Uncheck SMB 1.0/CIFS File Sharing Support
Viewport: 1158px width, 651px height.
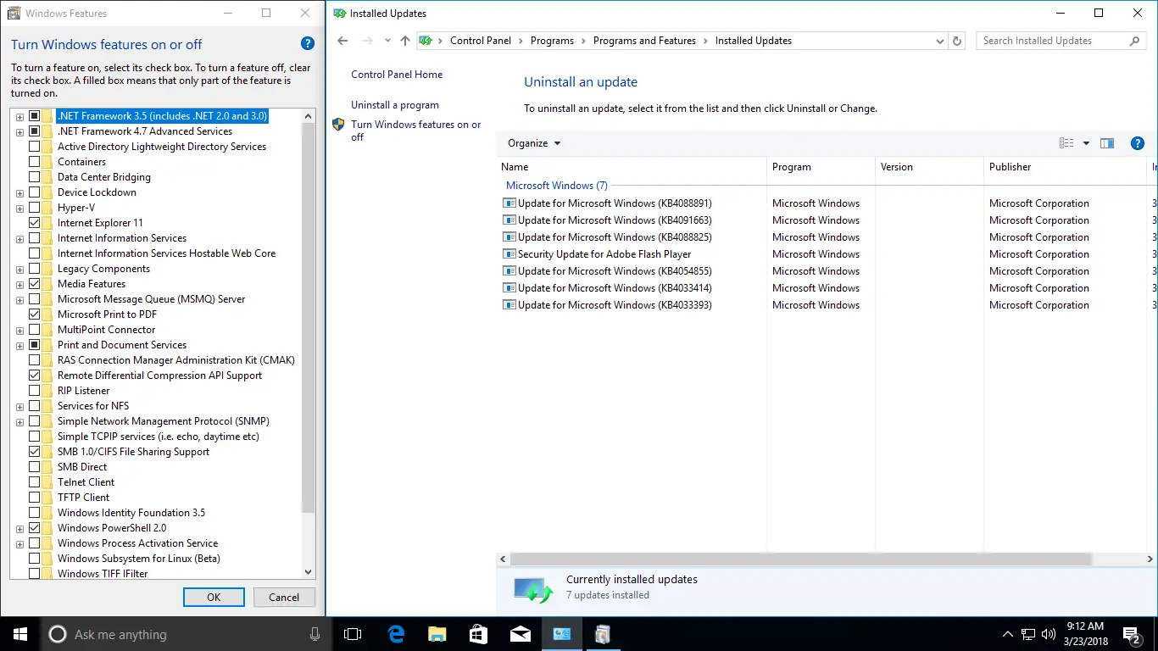click(35, 452)
